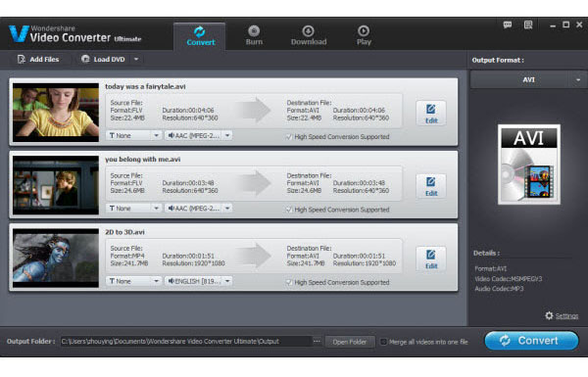This screenshot has height=377, width=588.
Task: Toggle High Speed Conversion for today was a fairytale.avi
Action: coord(289,137)
